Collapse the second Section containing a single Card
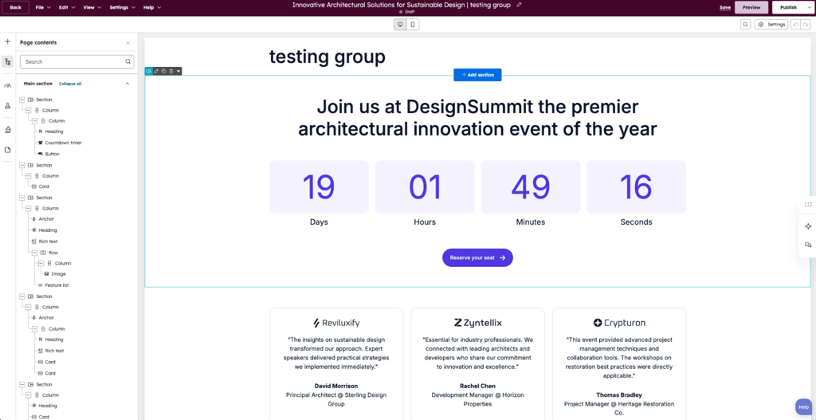The height and width of the screenshot is (420, 816). tap(22, 165)
